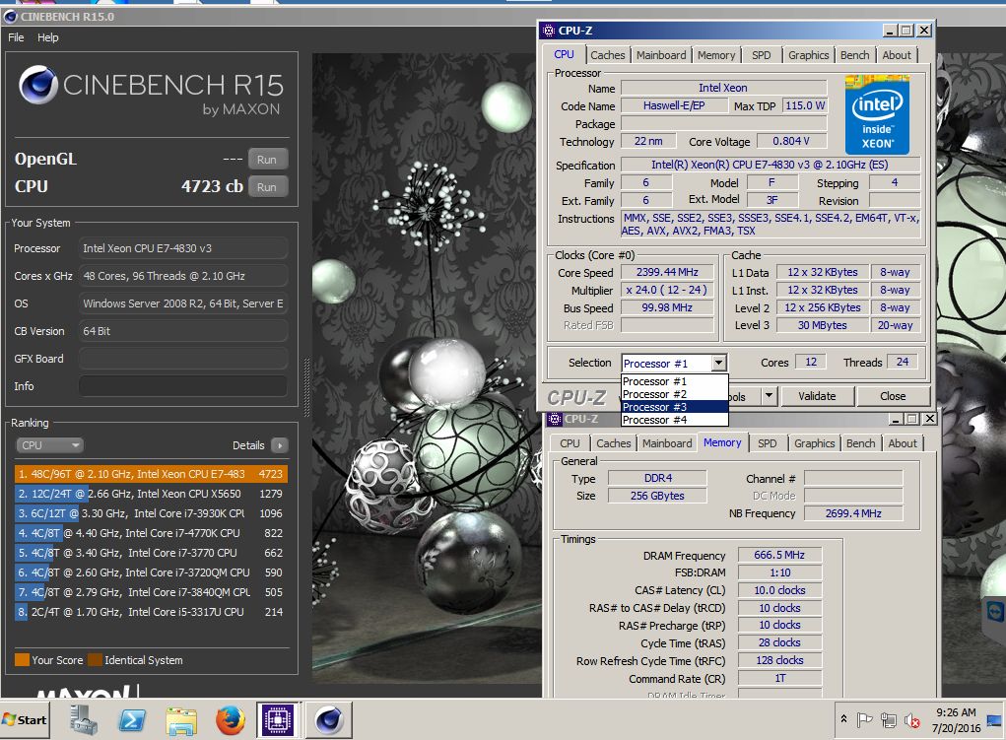Switch to CPU-Z via taskbar icon

(x=278, y=720)
